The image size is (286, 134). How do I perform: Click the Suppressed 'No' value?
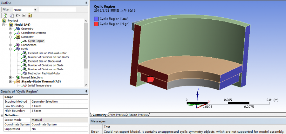(59, 129)
